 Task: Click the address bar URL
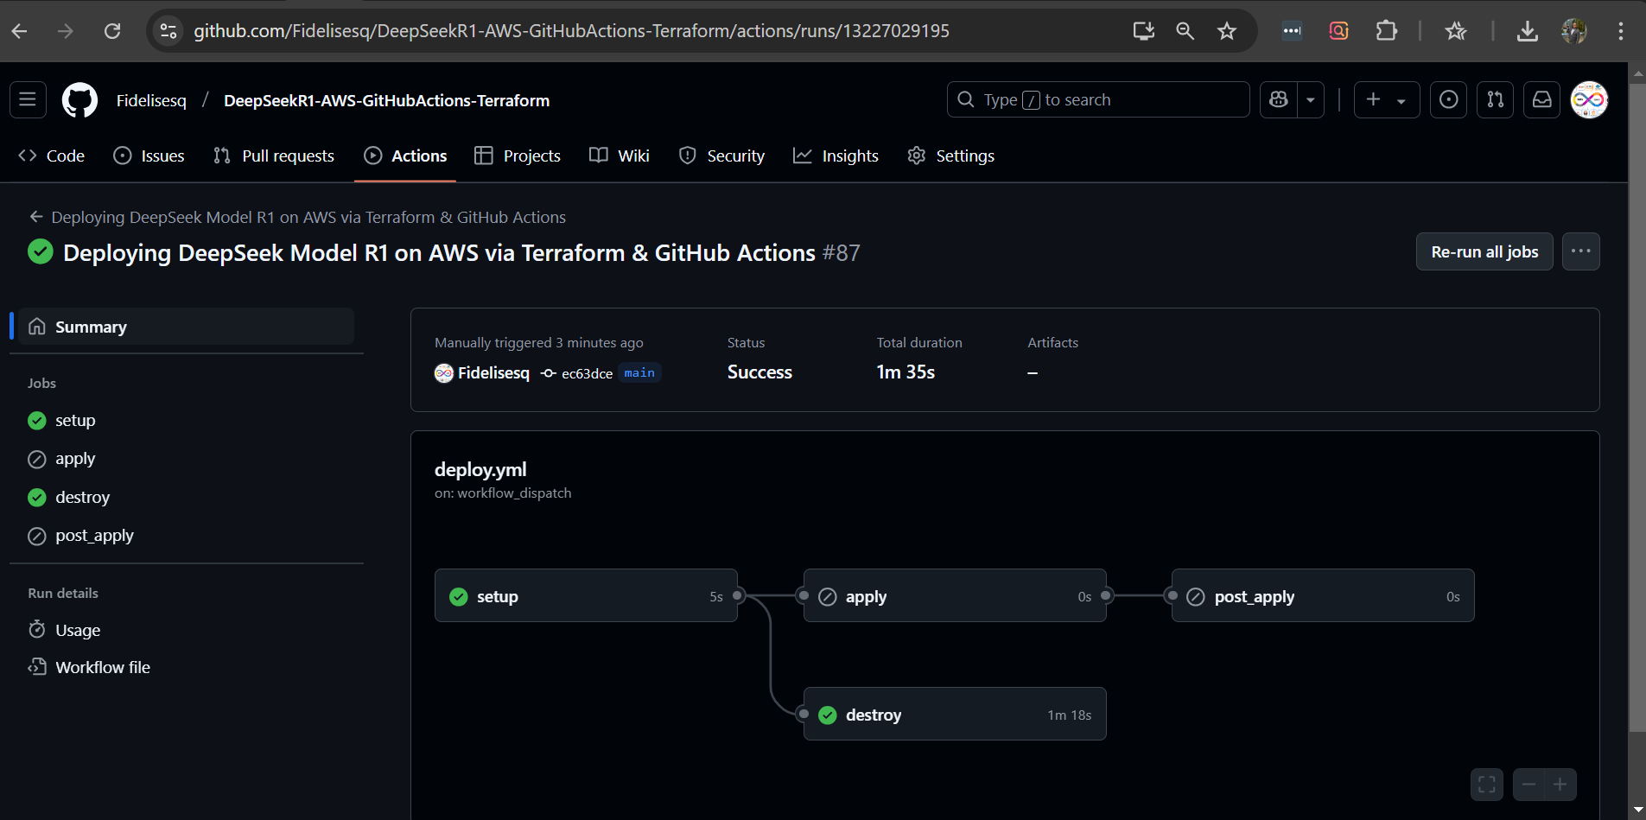click(x=571, y=31)
